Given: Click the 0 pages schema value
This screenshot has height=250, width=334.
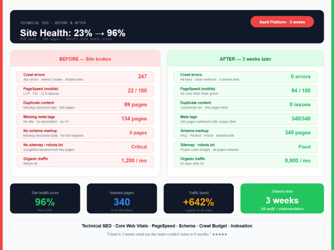Looking at the screenshot, I should point(138,133).
